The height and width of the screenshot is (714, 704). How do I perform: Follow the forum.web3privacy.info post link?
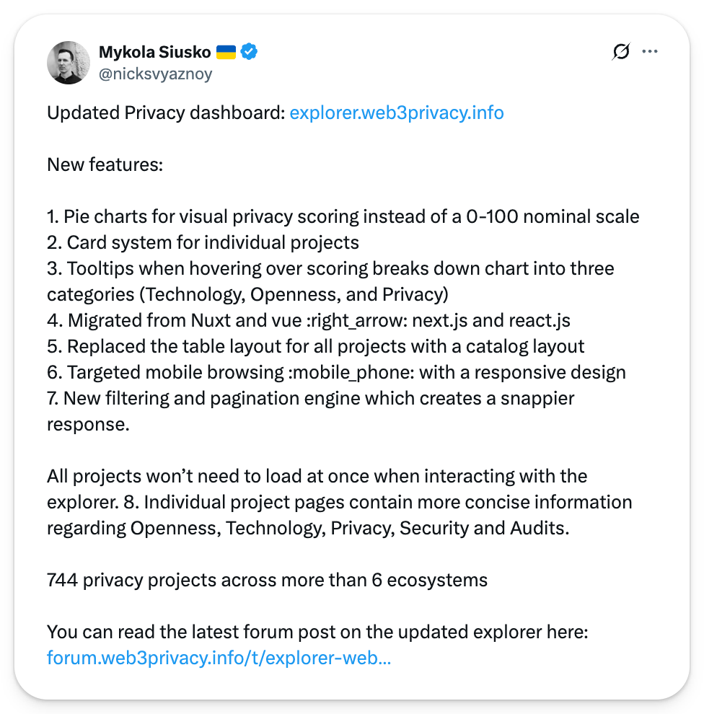click(x=219, y=658)
